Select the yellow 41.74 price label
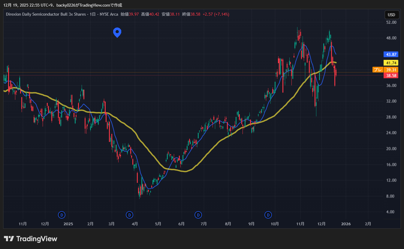This screenshot has height=249, width=404. (391, 63)
